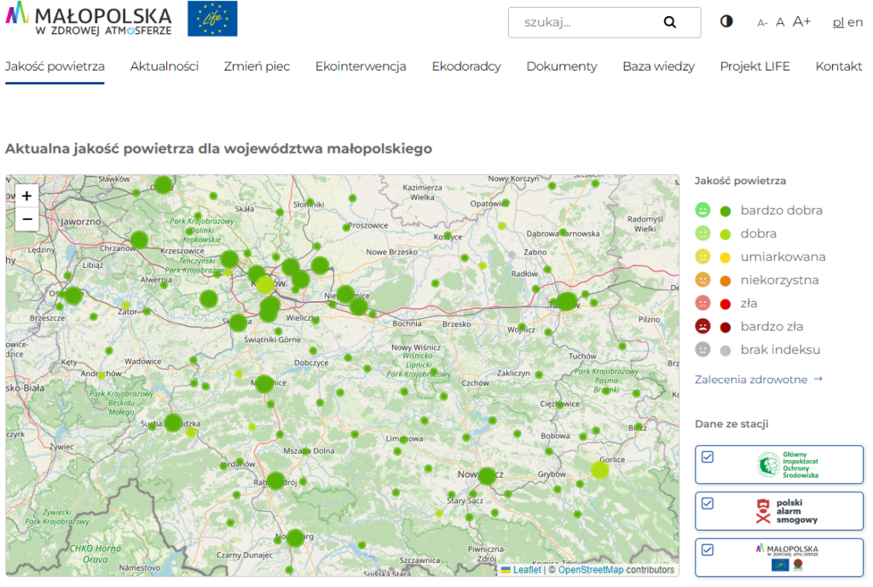Click the EU LIFE programme logo

[212, 19]
